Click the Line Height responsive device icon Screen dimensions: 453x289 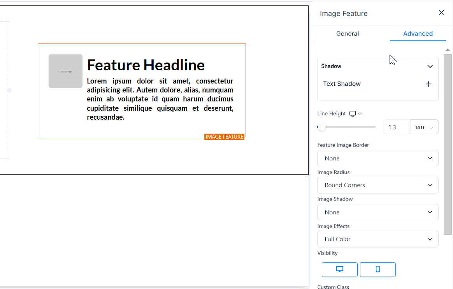point(353,114)
